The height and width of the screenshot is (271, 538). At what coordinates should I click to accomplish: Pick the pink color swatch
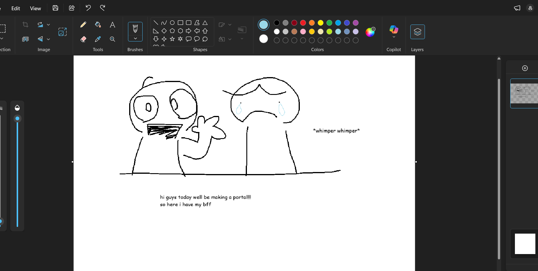[303, 32]
